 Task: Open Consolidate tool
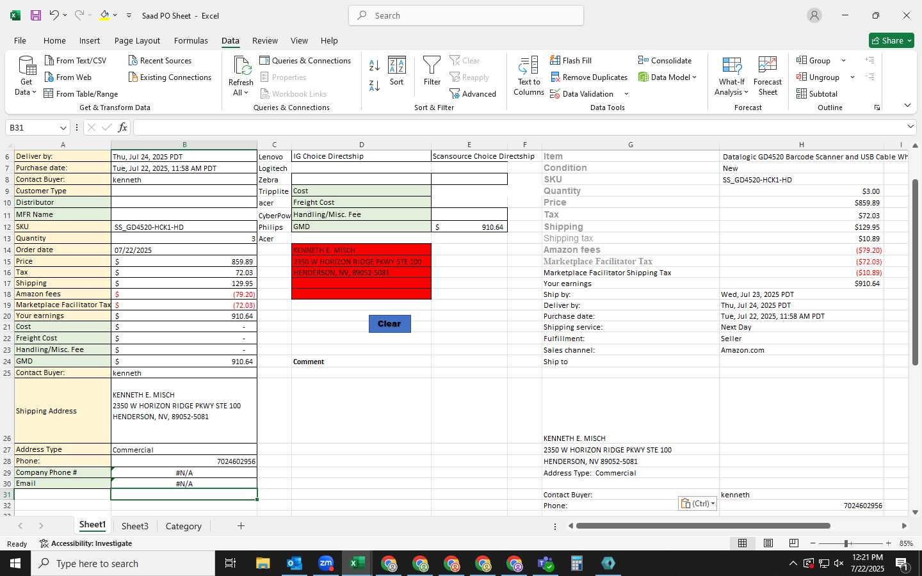[665, 61]
